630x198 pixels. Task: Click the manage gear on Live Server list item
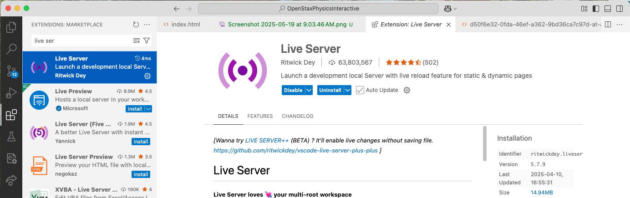[x=147, y=76]
